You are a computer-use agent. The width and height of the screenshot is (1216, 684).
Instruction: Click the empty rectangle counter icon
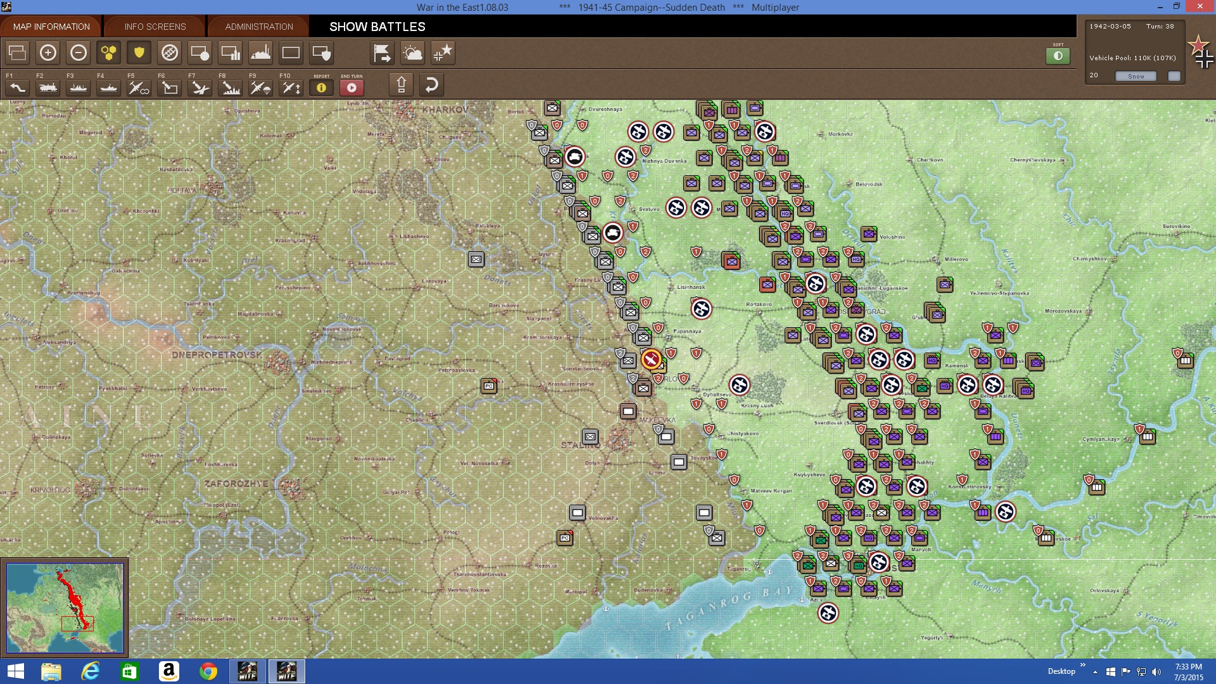pos(291,53)
